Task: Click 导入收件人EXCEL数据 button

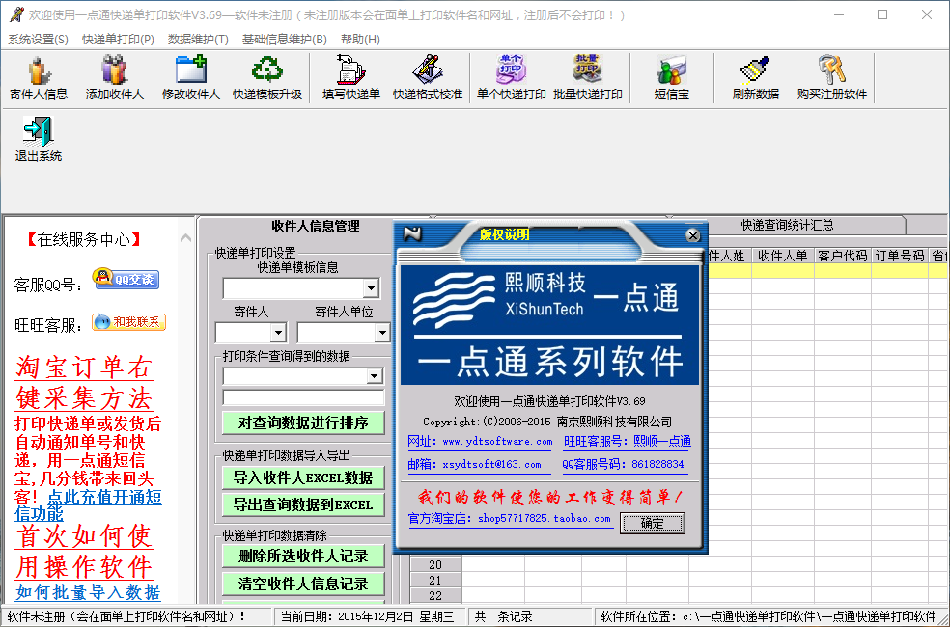Action: point(302,477)
